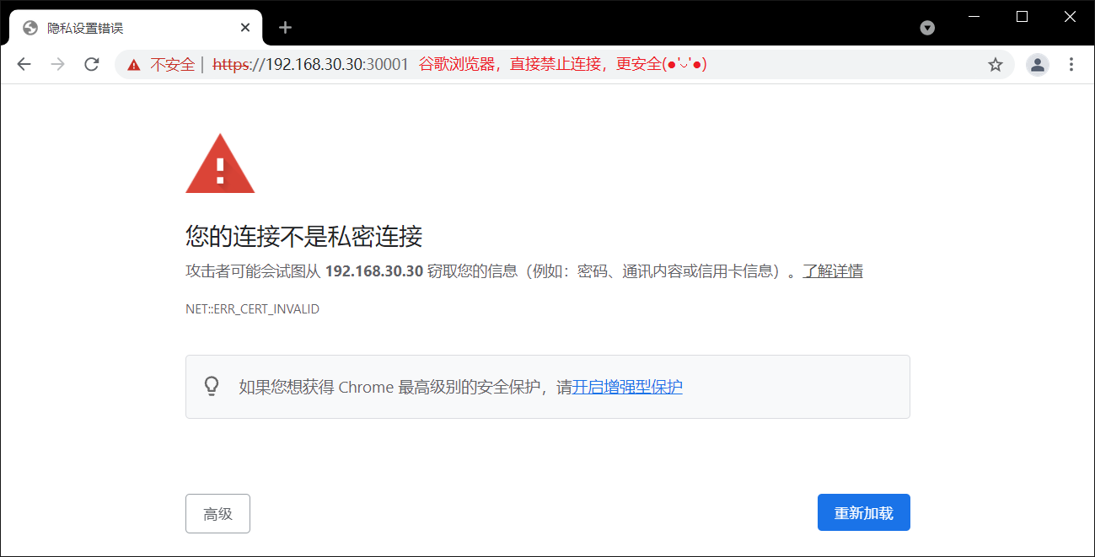Open the tab search dropdown arrow
The width and height of the screenshot is (1095, 557).
point(927,28)
